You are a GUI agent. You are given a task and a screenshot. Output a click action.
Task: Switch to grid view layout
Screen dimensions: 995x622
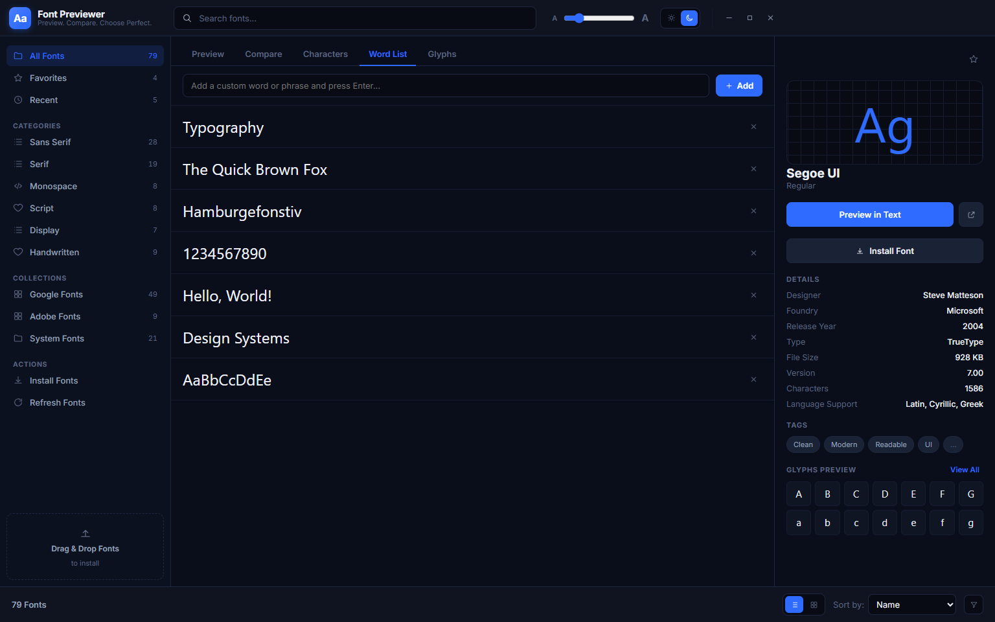814,605
